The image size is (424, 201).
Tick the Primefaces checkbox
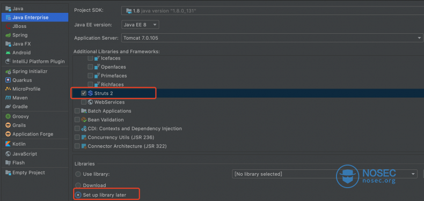pyautogui.click(x=90, y=76)
